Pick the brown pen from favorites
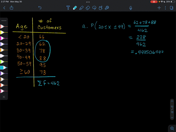The image size is (176, 132). 4,79
